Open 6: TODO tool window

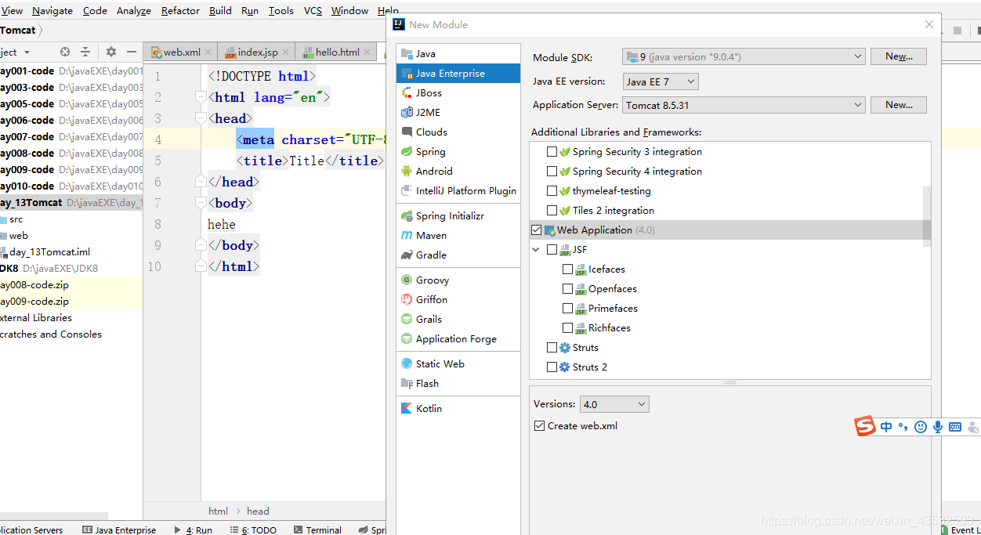[252, 530]
